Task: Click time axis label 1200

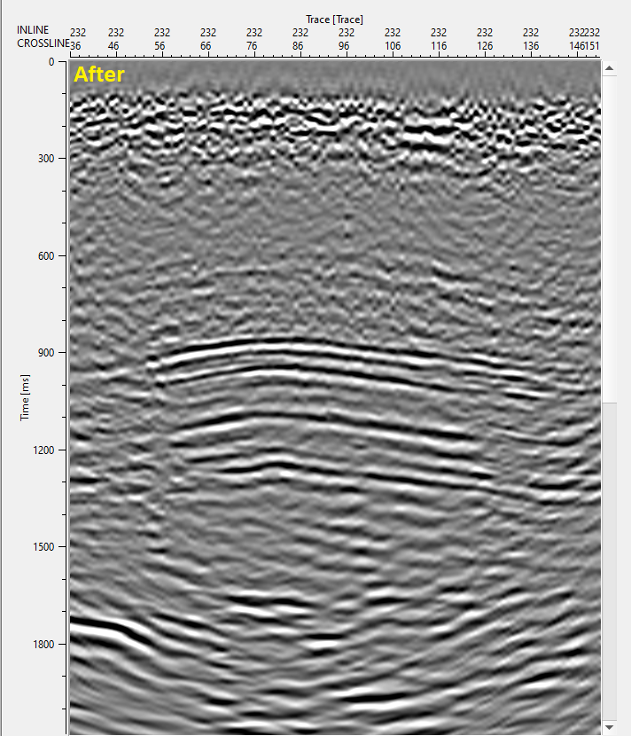Action: coord(43,450)
